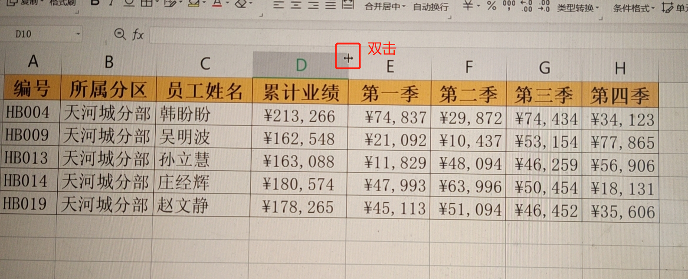The width and height of the screenshot is (688, 279).
Task: Select cell ¥180,574
Action: point(298,184)
